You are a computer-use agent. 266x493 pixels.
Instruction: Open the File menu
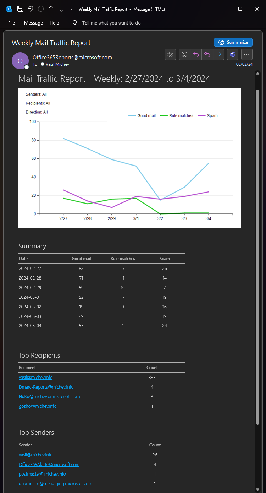[11, 23]
